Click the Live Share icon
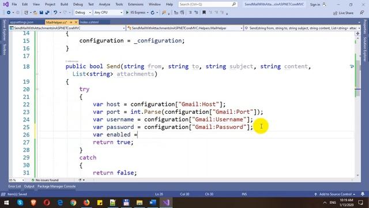369x208 pixels. [x=335, y=13]
